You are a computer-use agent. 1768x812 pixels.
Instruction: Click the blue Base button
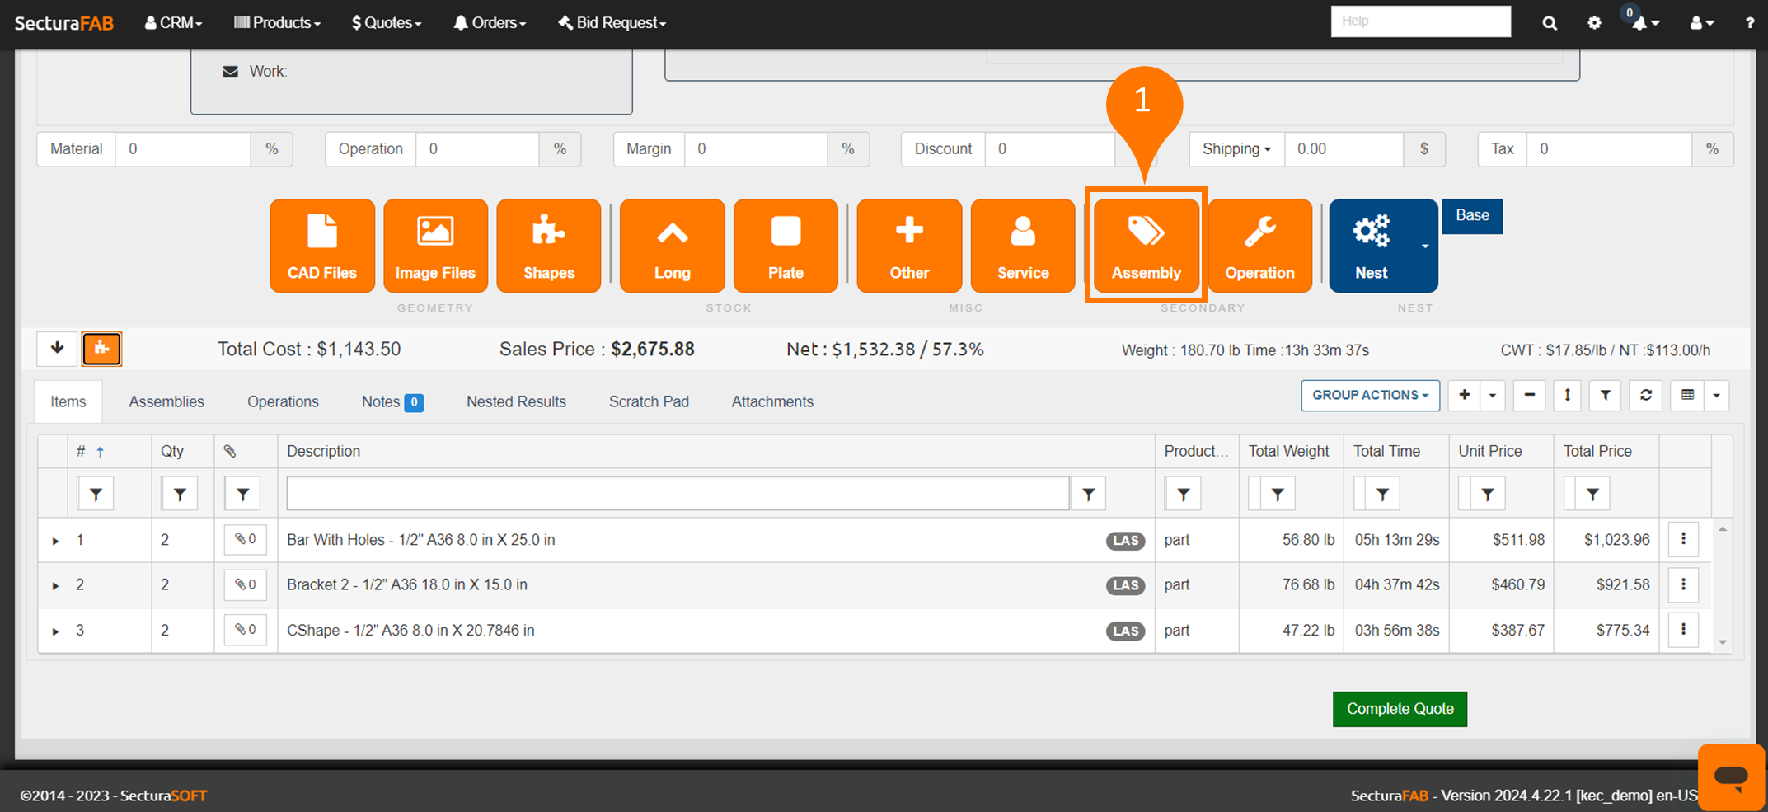click(1472, 216)
